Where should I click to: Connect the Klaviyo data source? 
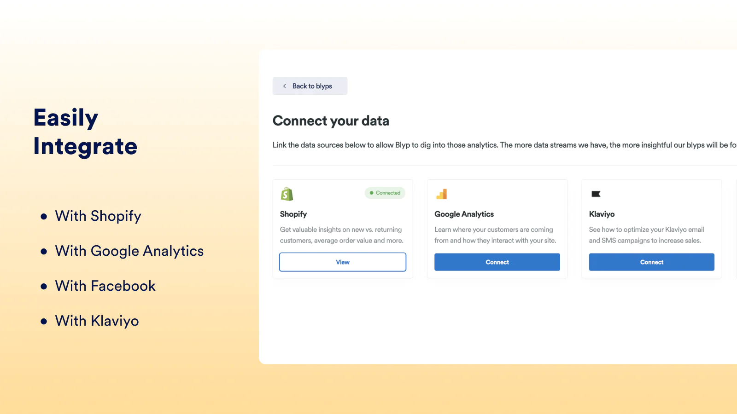tap(652, 262)
